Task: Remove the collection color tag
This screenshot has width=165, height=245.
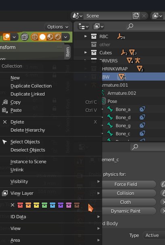Action: click(13, 205)
